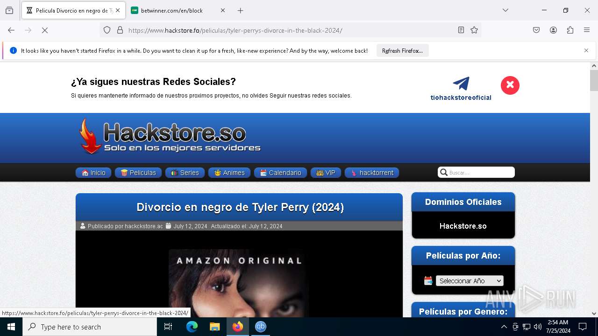Dismiss the Firefox notification bar
Screen dimensions: 598x336
tap(586, 50)
